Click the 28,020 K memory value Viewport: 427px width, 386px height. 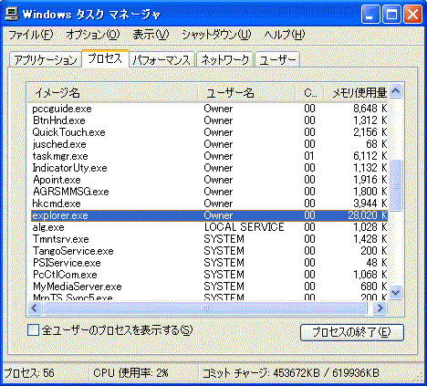coord(368,215)
